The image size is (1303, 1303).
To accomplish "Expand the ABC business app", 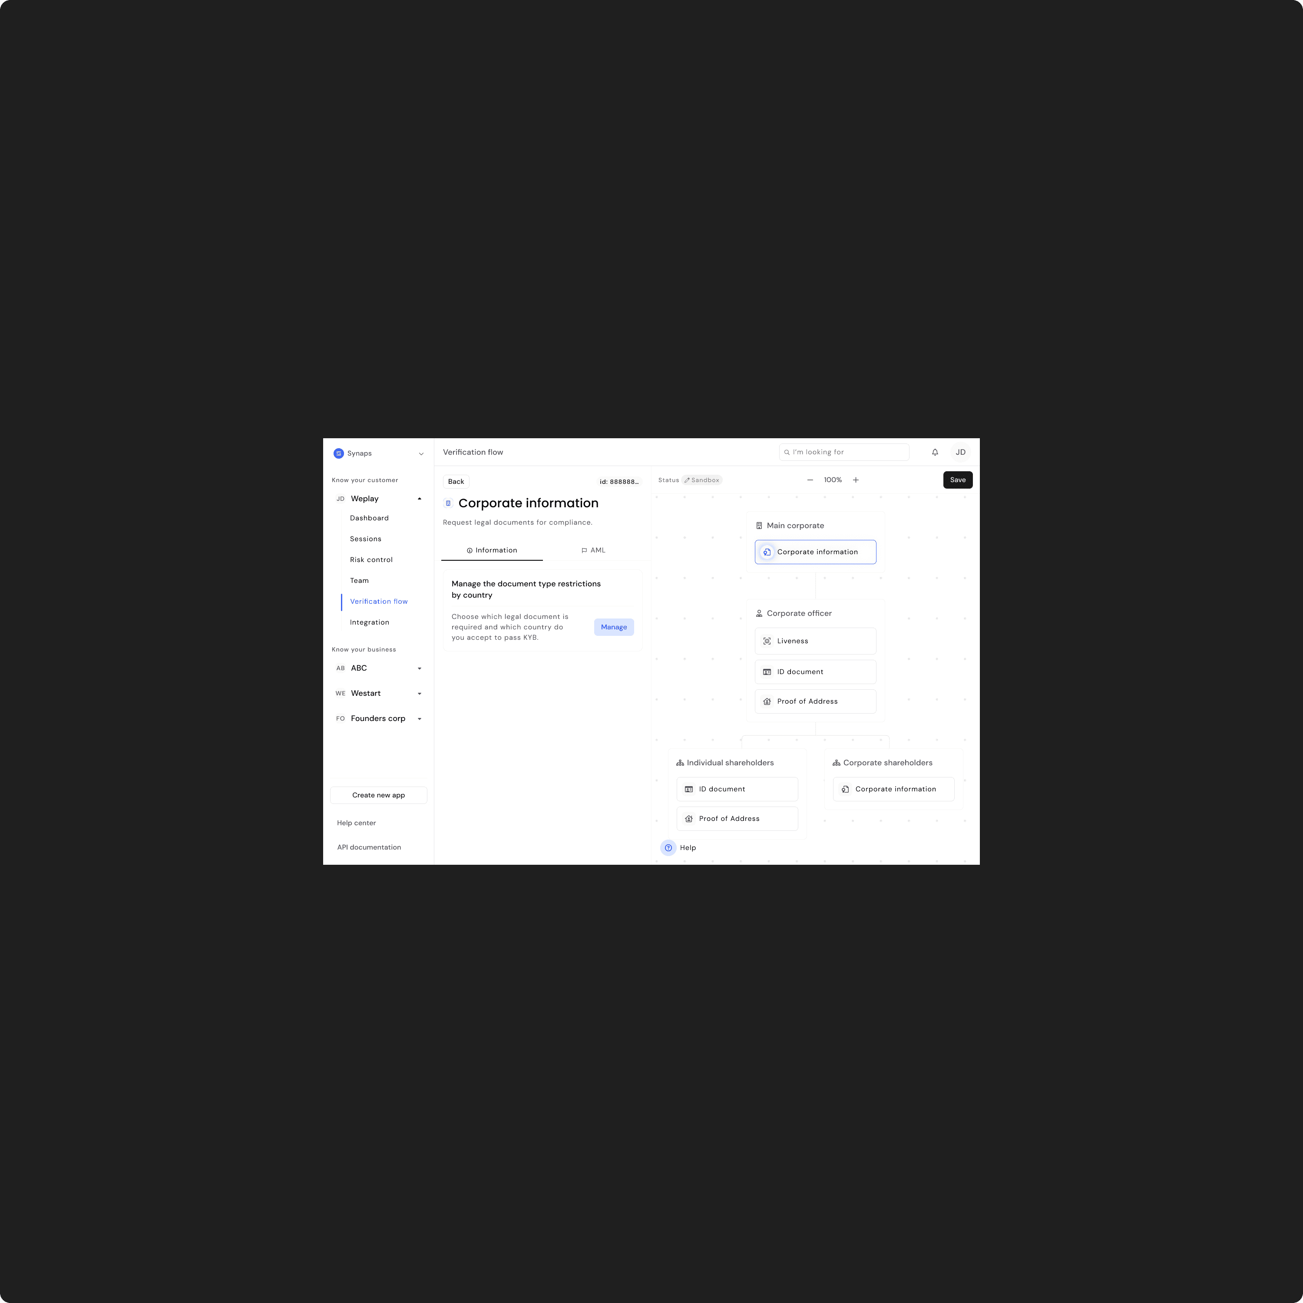I will pos(420,668).
